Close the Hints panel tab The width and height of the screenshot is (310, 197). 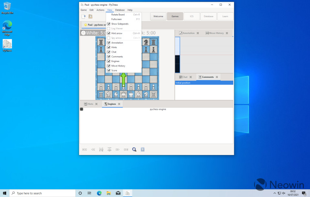pyautogui.click(x=97, y=104)
